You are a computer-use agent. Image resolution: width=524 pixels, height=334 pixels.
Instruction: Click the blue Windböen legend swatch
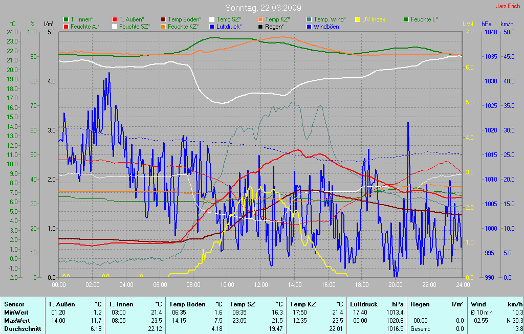(309, 27)
